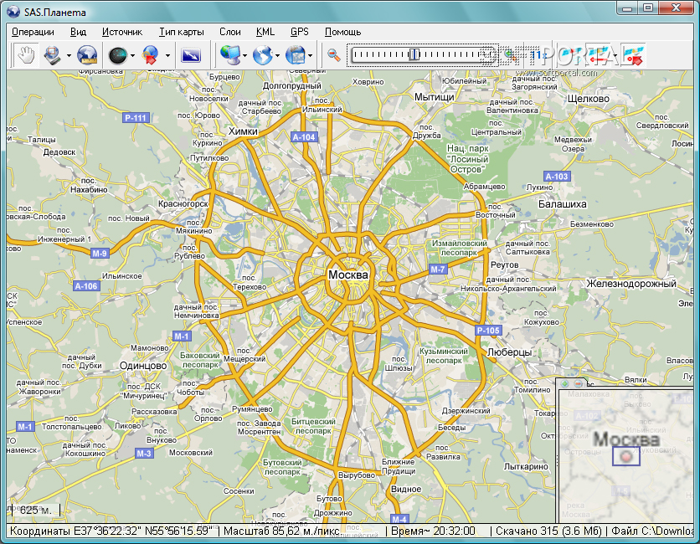Click the P-111 road shield
The image size is (700, 544).
tap(136, 118)
